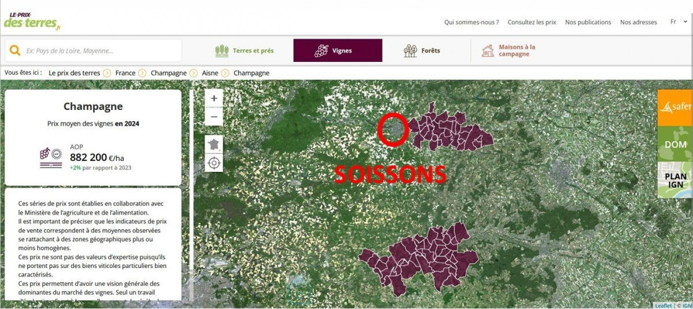Select the DOM map tile
The height and width of the screenshot is (309, 693).
coord(675,144)
